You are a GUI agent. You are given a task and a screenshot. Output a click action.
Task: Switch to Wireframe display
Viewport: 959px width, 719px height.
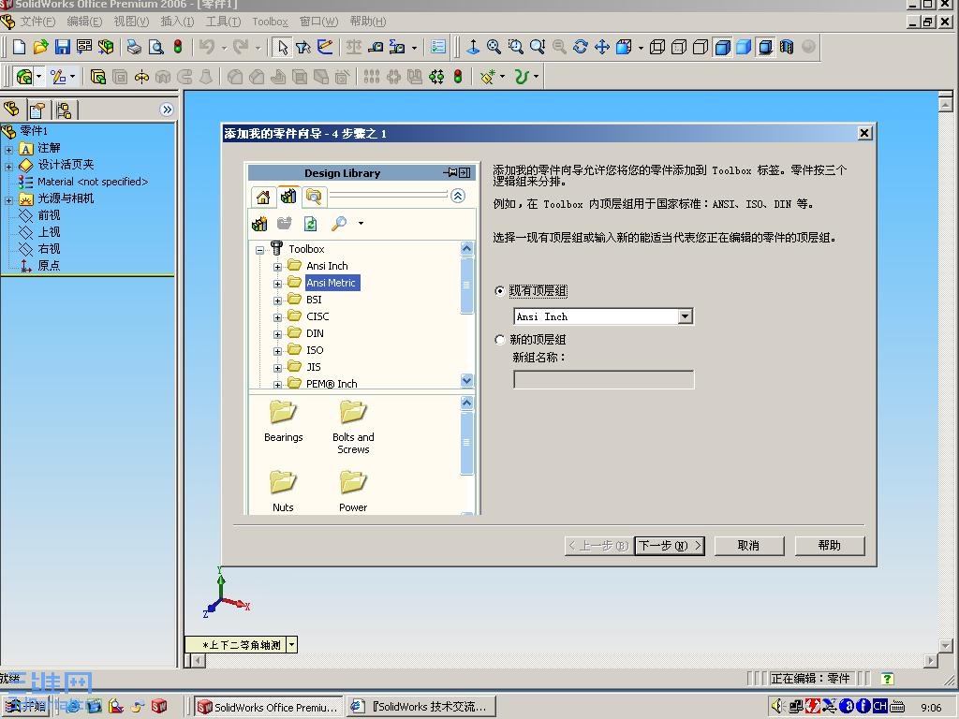[657, 47]
